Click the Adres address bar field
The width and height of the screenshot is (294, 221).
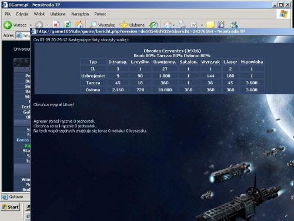[23, 35]
